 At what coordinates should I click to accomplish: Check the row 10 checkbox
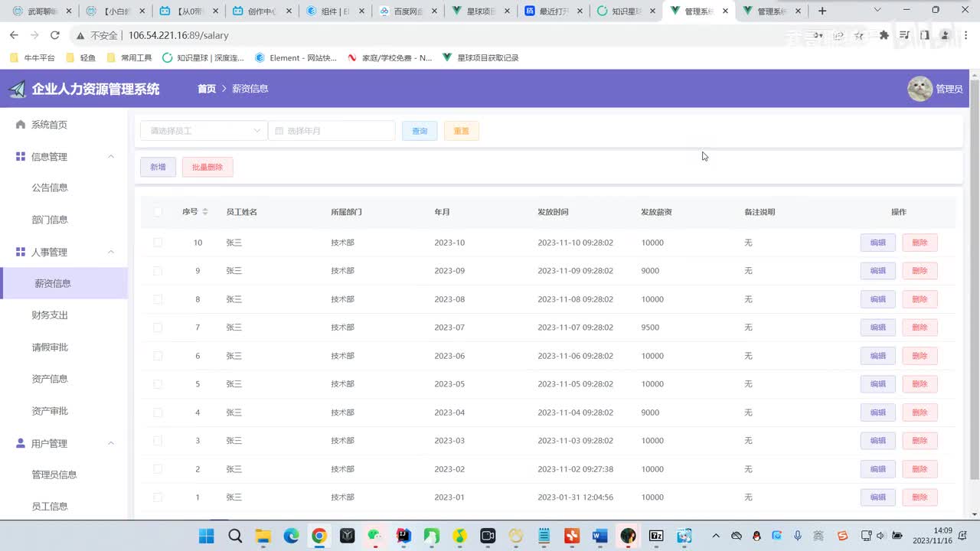point(158,243)
